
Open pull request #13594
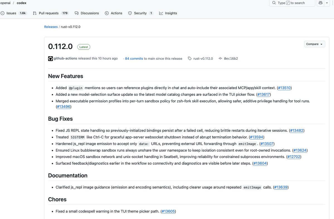[x=257, y=137]
